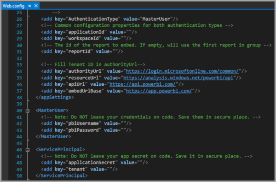Collapse the ServicePrincipal section

click(x=28, y=150)
